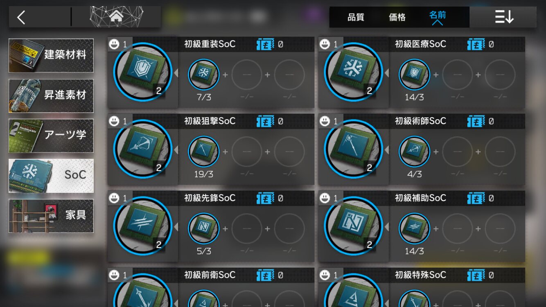This screenshot has height=307, width=546.
Task: Go back with the left arrow
Action: (21, 17)
